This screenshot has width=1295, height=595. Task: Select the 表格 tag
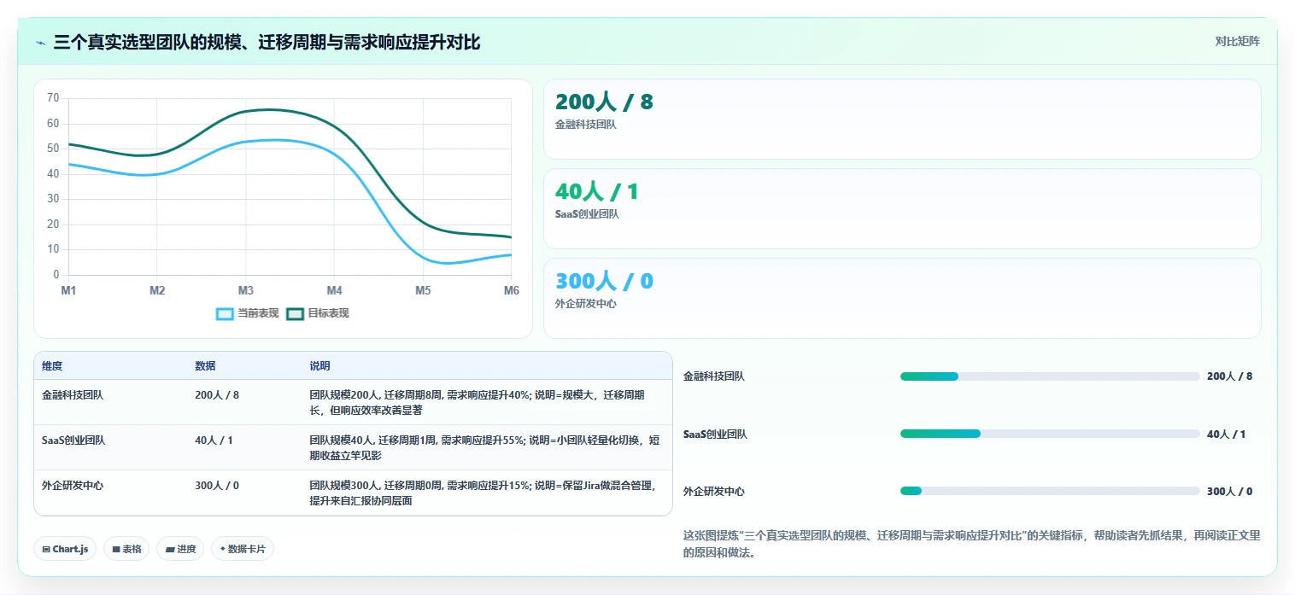(126, 549)
